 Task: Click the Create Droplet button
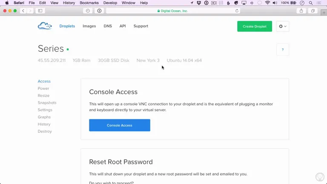255,26
